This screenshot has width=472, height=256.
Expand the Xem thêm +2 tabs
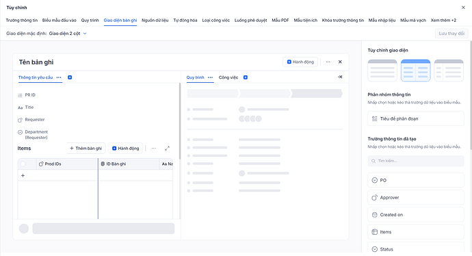click(x=443, y=20)
